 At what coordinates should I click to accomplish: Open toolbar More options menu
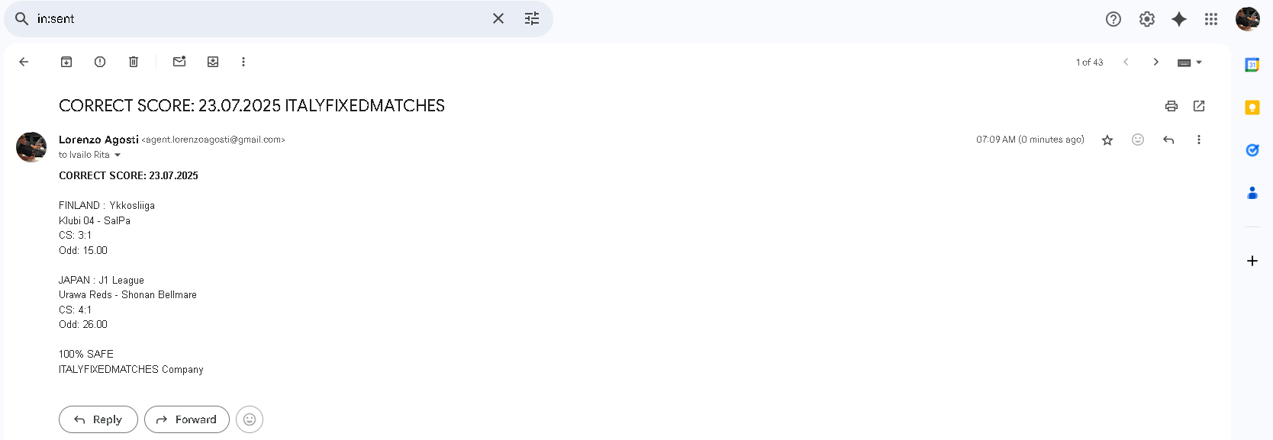pyautogui.click(x=243, y=62)
